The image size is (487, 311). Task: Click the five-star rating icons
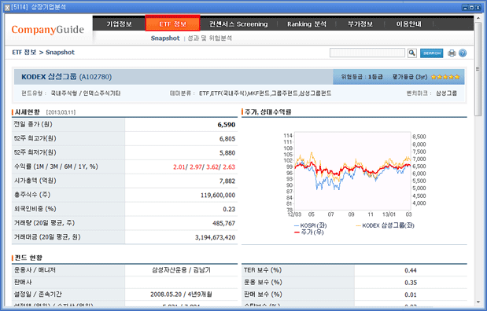445,77
